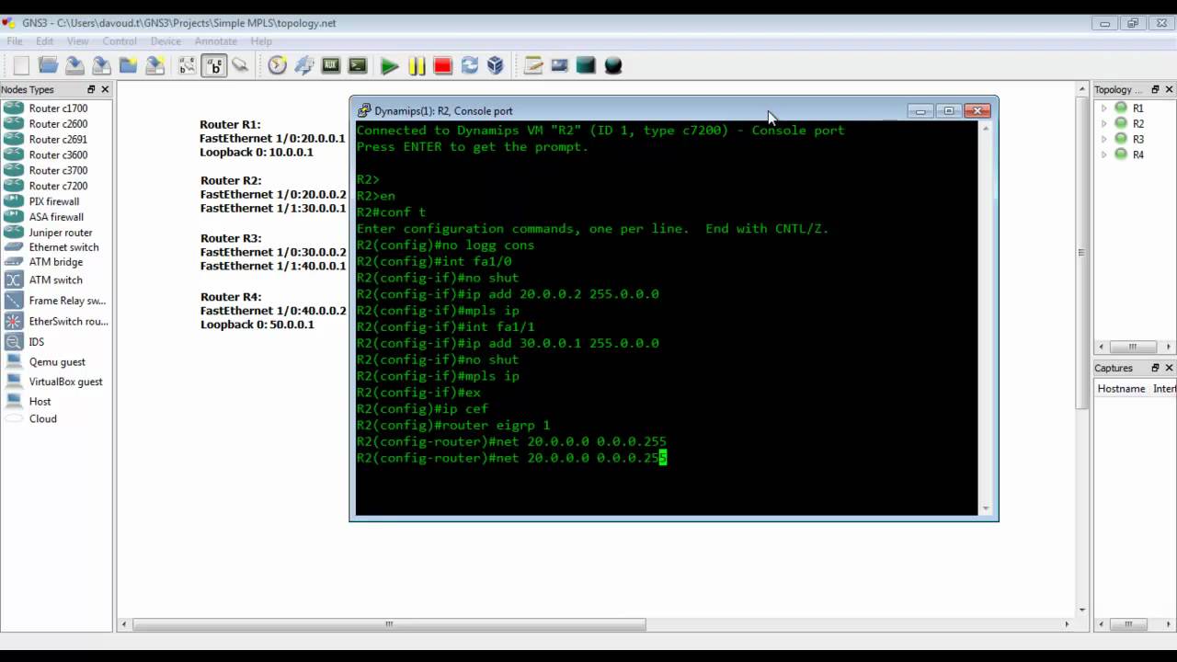Open an AUX console with the AUX icon
Image resolution: width=1177 pixels, height=662 pixels.
click(331, 65)
